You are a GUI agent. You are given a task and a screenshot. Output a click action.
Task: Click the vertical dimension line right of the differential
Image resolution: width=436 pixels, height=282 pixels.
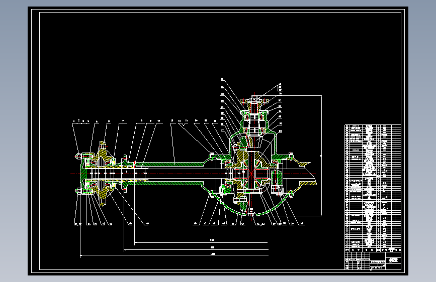[322, 156]
